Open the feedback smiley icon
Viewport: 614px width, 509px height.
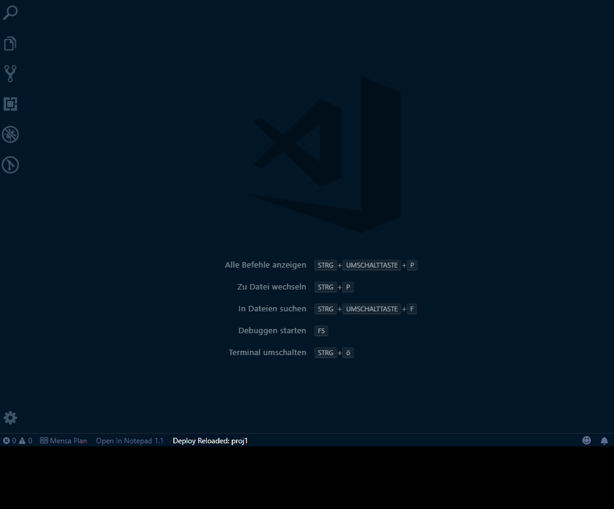tap(587, 440)
